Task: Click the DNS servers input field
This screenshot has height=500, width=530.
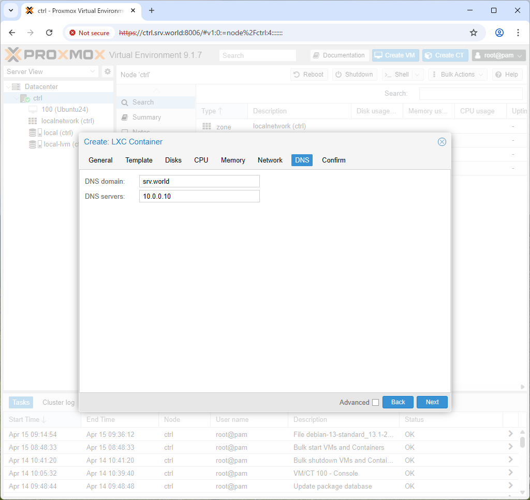Action: 199,196
